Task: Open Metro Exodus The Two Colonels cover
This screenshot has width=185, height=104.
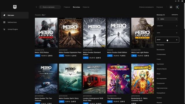Action: tap(46, 79)
